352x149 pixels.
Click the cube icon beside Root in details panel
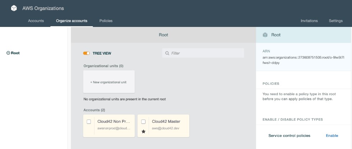(x=265, y=35)
